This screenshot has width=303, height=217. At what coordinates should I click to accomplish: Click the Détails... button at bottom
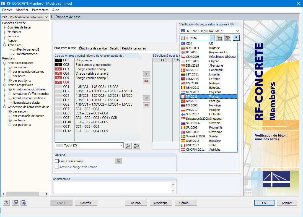point(185,203)
